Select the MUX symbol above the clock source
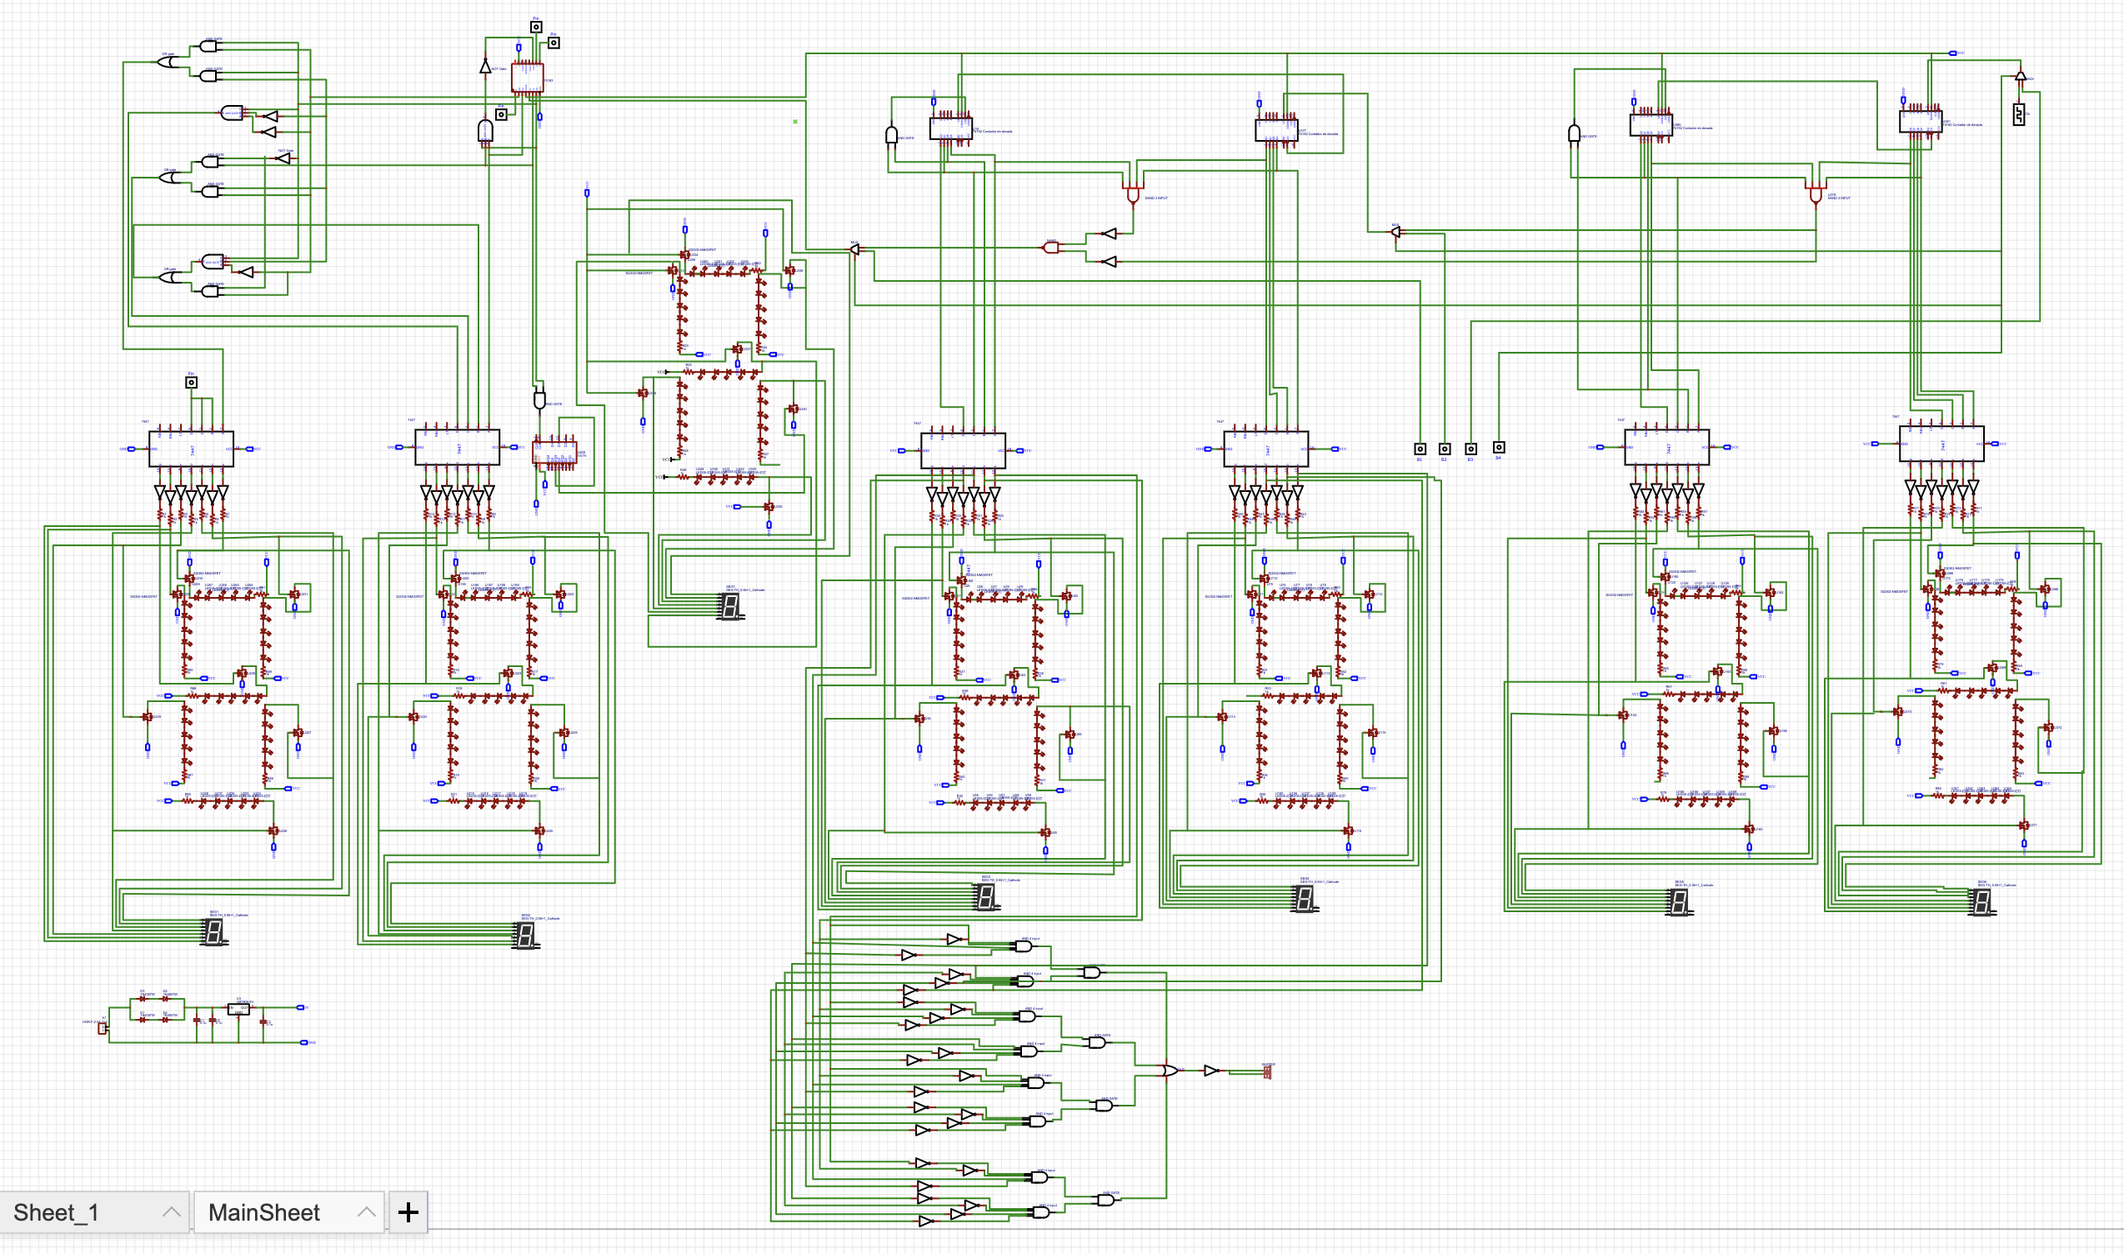 click(2020, 77)
